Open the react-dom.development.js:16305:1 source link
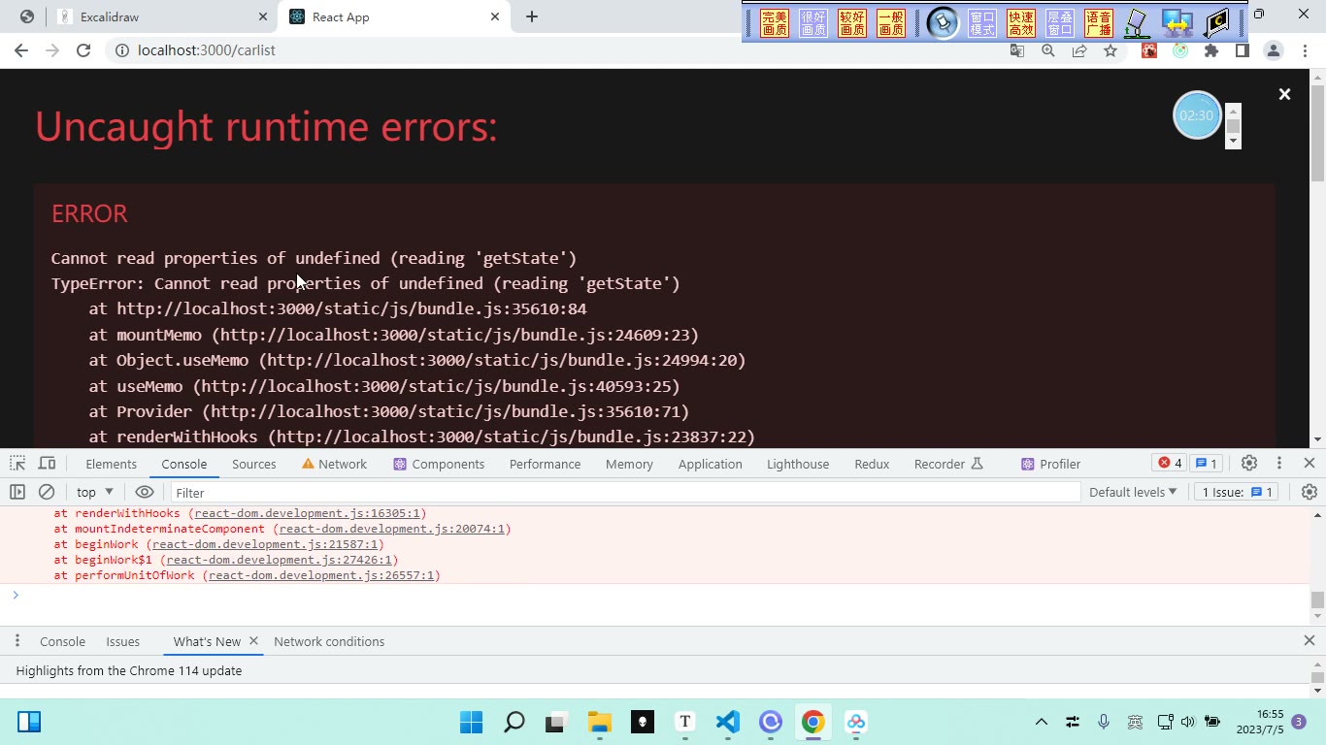 (x=308, y=513)
